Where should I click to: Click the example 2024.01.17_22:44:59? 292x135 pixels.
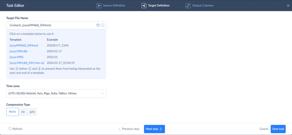pyautogui.click(x=61, y=63)
